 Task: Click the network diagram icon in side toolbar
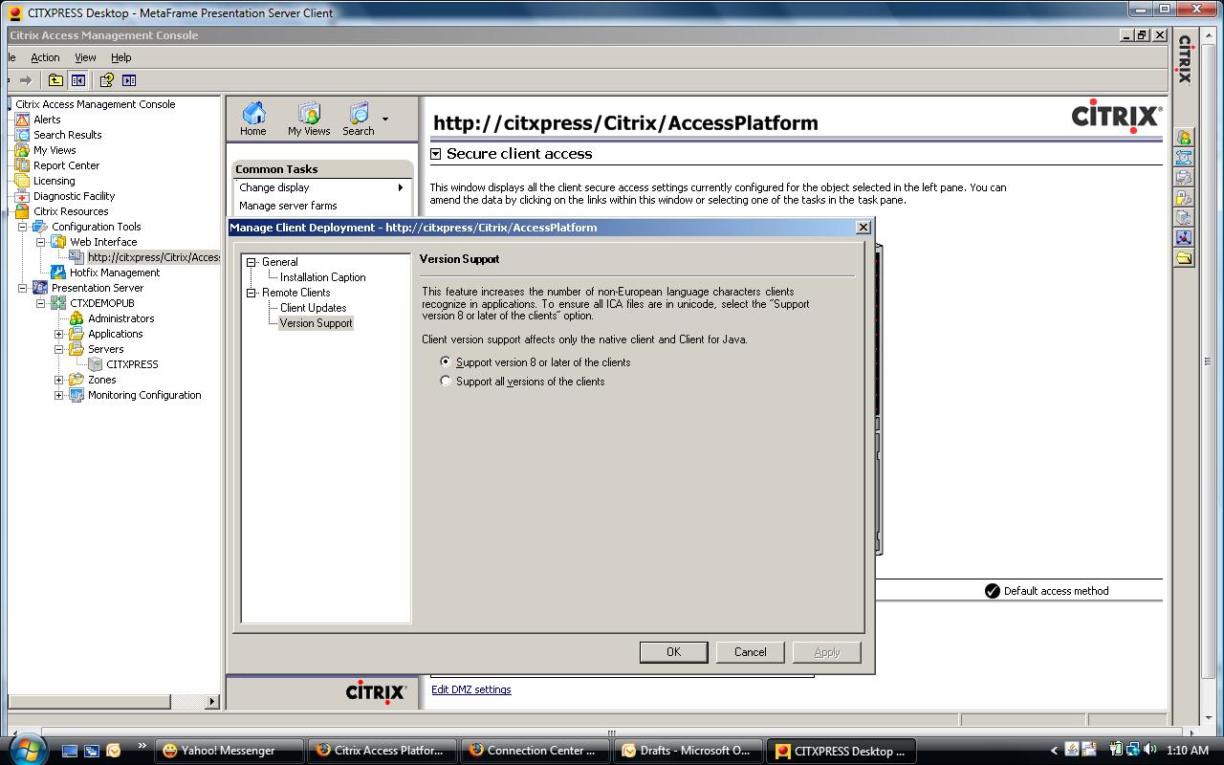[x=1184, y=238]
